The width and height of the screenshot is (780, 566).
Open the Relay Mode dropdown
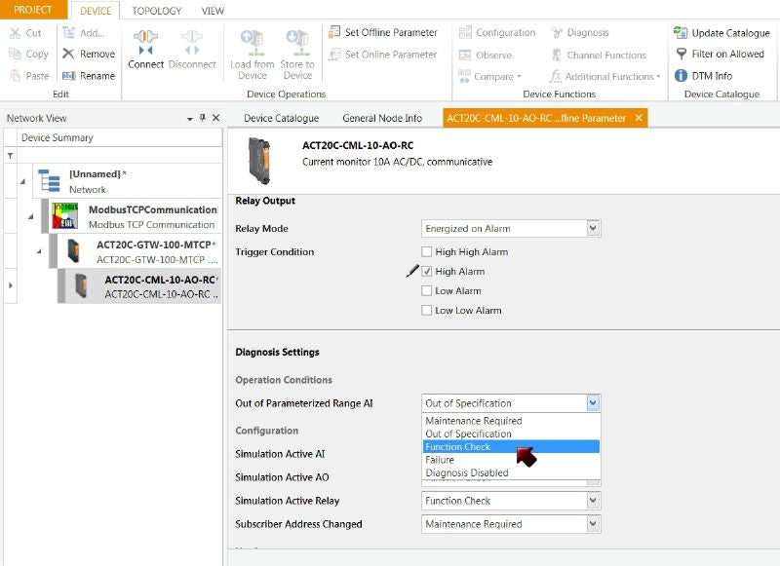[592, 229]
